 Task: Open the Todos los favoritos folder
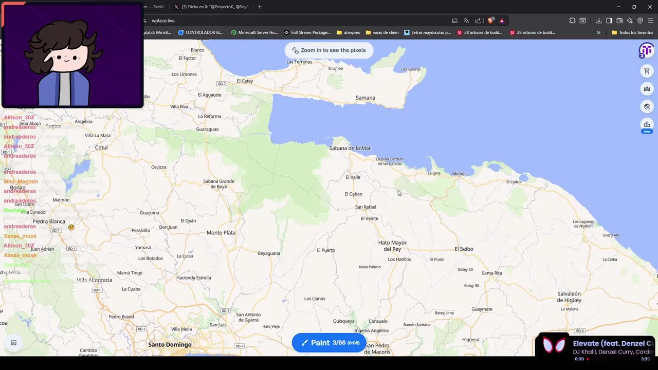pos(632,32)
